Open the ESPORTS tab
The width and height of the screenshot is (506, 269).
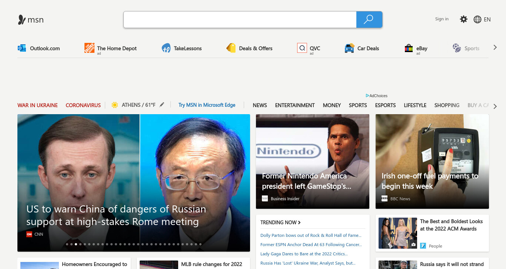pyautogui.click(x=385, y=105)
